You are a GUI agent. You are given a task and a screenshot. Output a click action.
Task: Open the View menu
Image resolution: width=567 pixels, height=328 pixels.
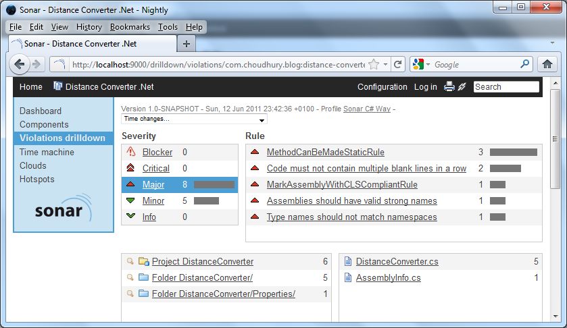pyautogui.click(x=59, y=27)
